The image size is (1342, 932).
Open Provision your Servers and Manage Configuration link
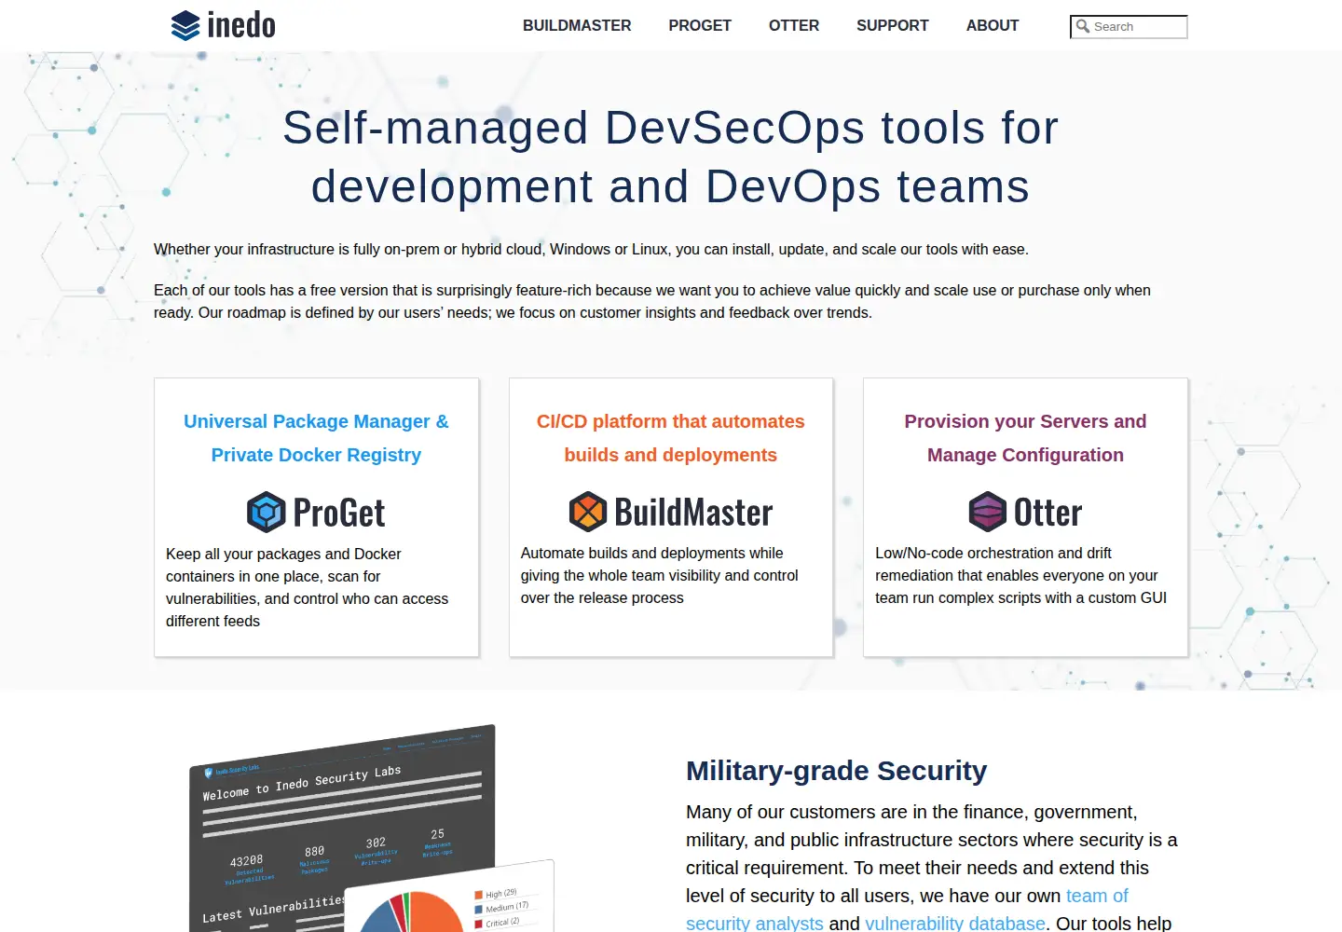pos(1025,438)
